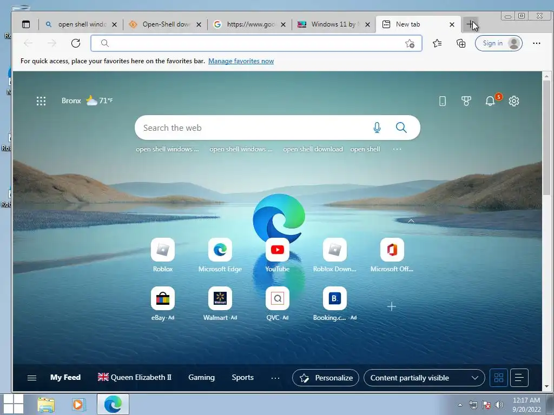This screenshot has height=415, width=554.
Task: Open the tab actions menu icon
Action: coord(26,24)
